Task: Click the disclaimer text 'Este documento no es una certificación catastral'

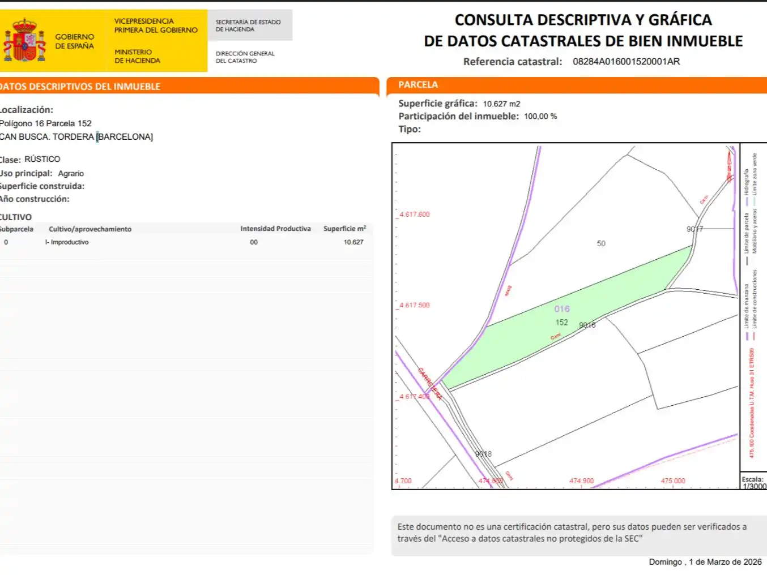Action: point(494,527)
